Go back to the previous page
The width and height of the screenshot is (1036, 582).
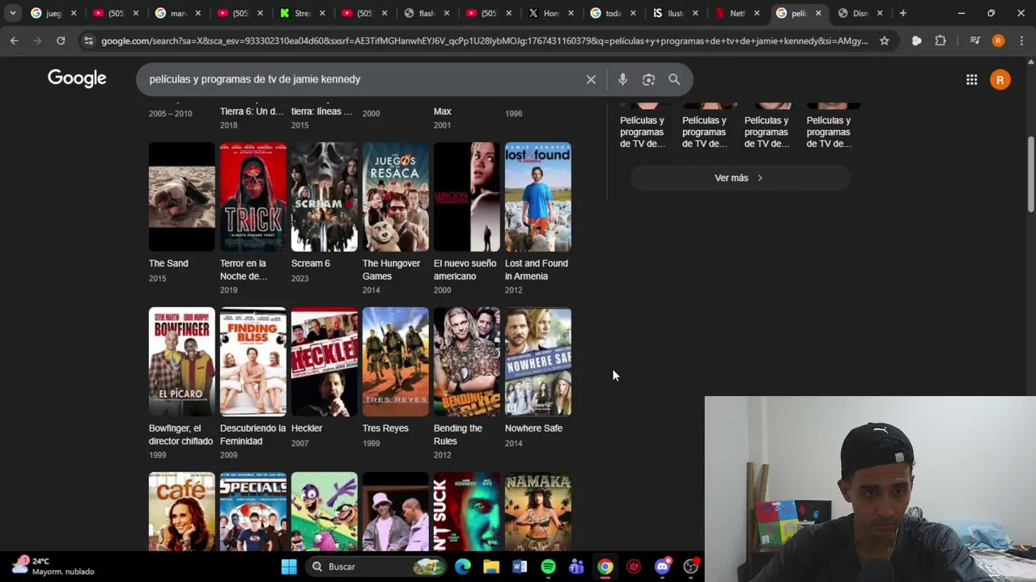click(x=14, y=40)
